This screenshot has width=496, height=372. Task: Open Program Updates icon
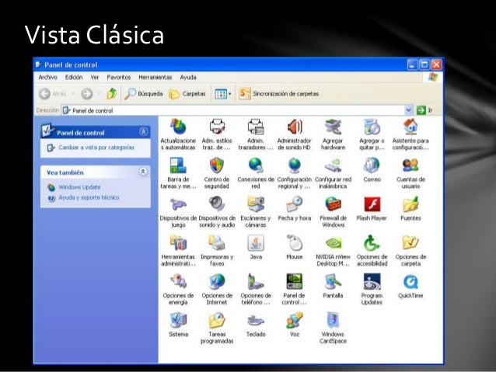pos(372,282)
